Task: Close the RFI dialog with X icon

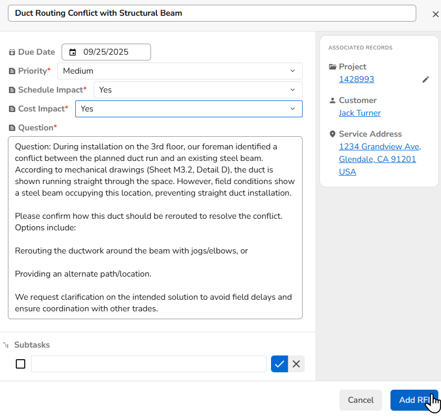Action: point(435,14)
